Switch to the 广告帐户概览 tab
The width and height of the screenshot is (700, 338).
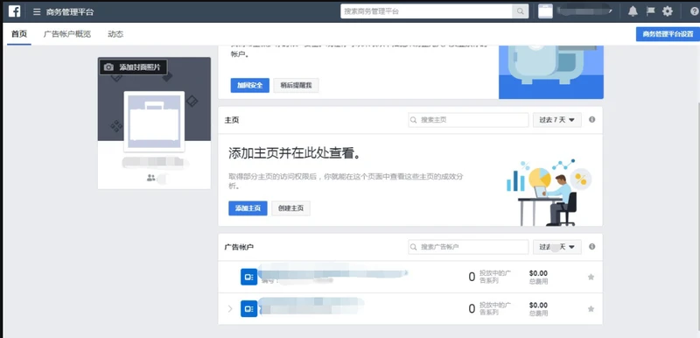point(67,34)
